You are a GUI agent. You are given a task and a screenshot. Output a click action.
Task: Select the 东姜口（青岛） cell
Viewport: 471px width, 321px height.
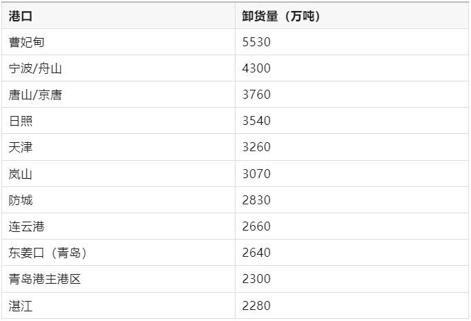(118, 253)
